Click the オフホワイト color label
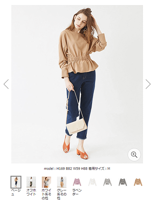154x202 pixels. (31, 192)
